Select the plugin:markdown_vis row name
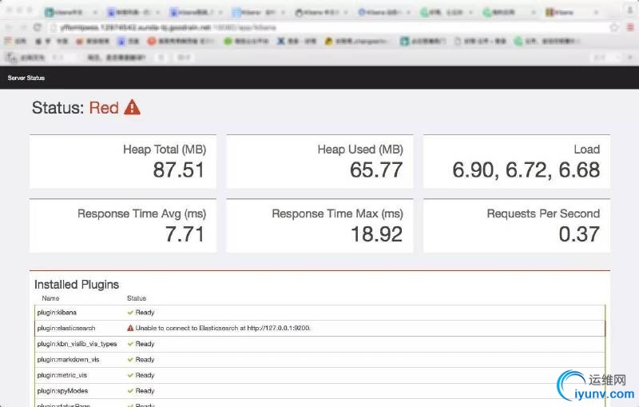 68,359
